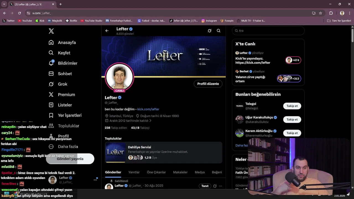Open the three-dot menu on pinned post
354x199 pixels.
[220, 186]
